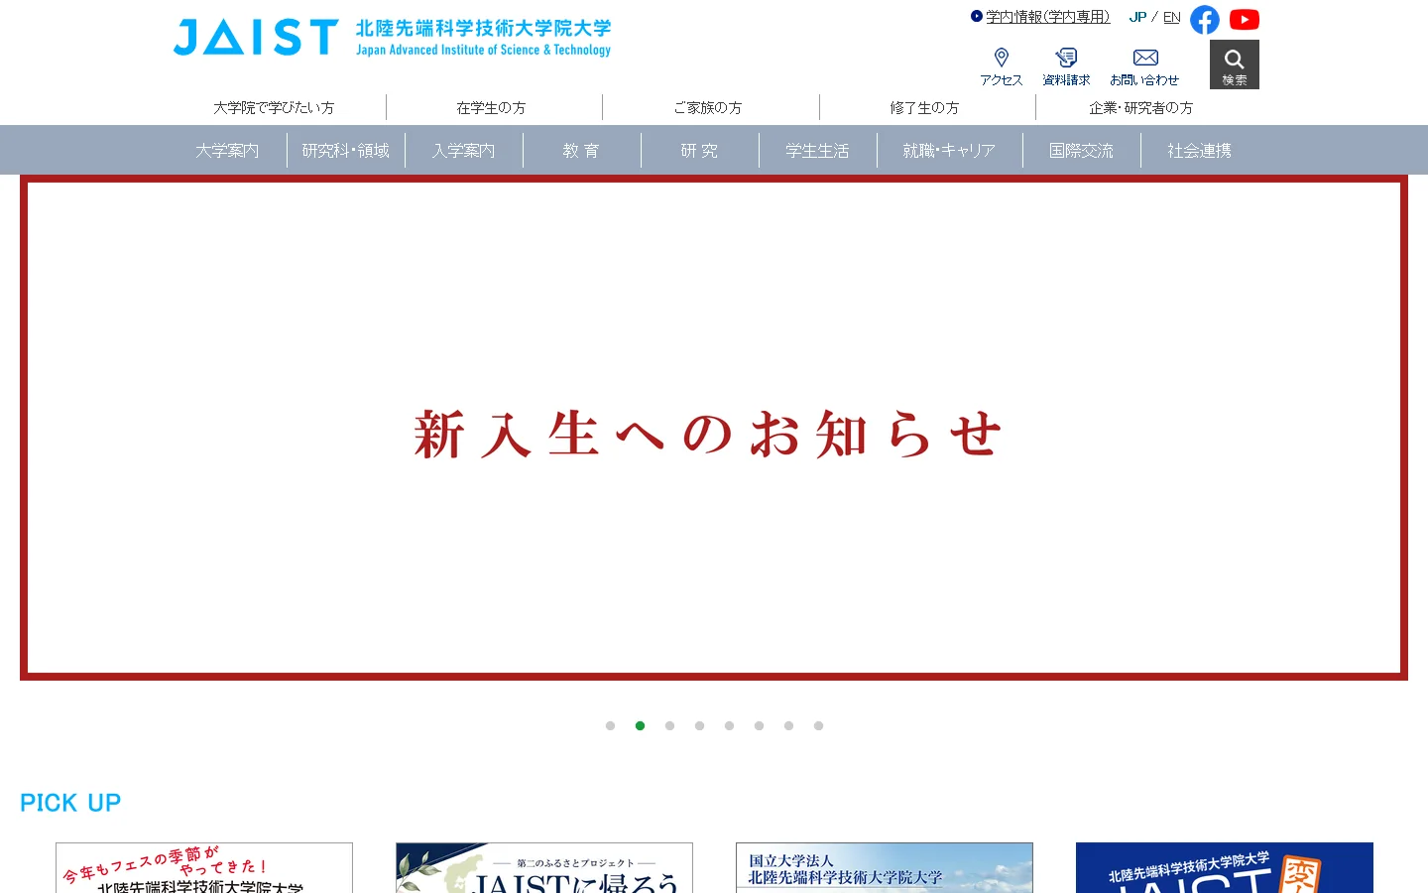Open the ご家族の方 tab
1428x893 pixels.
(708, 107)
